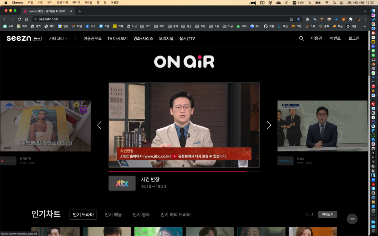Viewport: 378px width, 236px height.
Task: Click the seezn Beta logo
Action: pos(24,38)
